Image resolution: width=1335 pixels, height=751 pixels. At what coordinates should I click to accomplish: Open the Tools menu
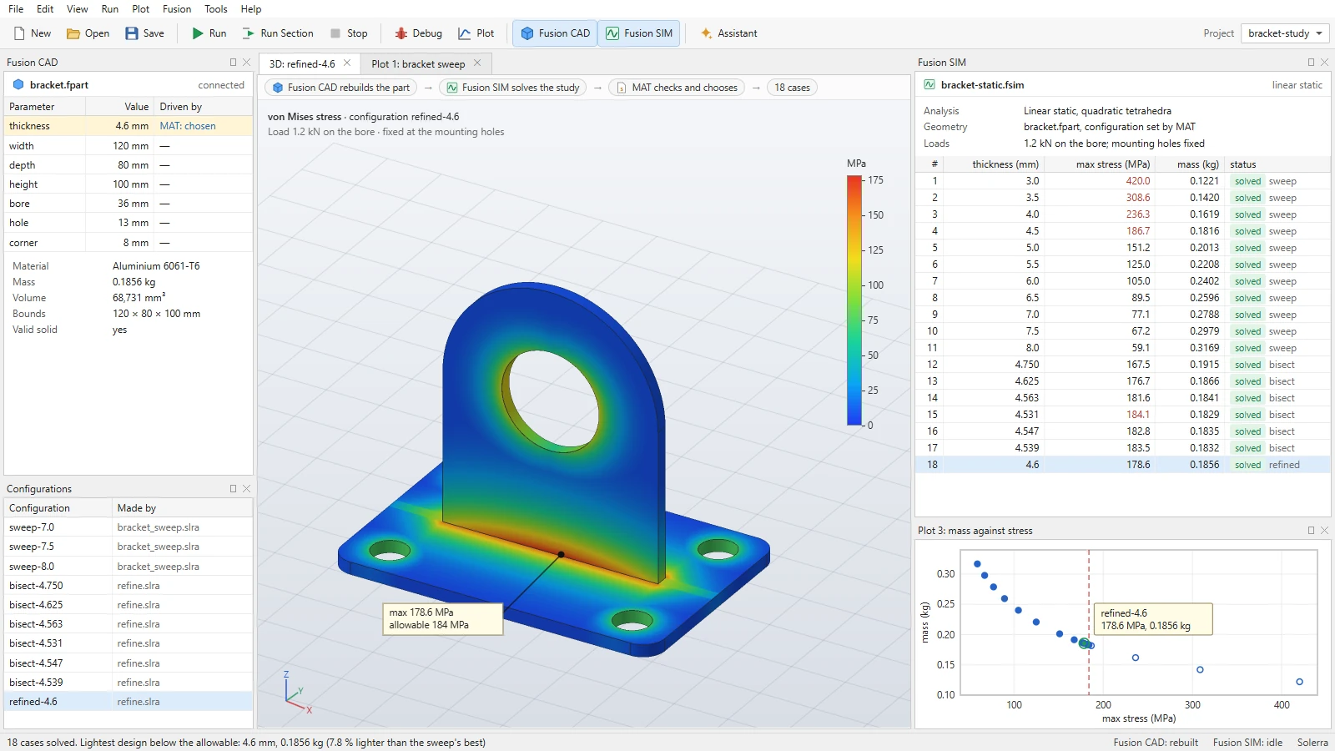click(216, 9)
